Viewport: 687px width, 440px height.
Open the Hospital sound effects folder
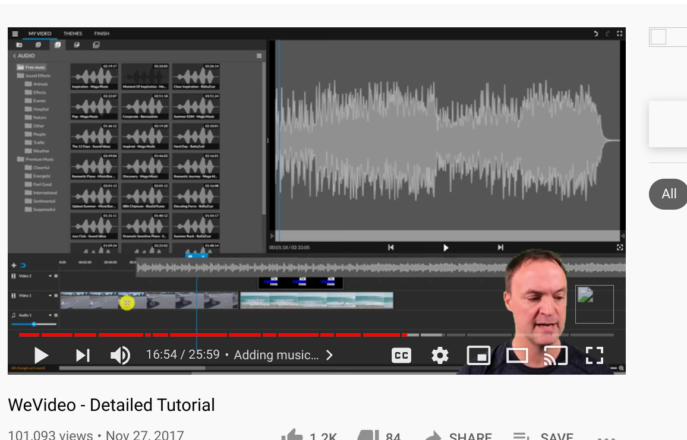37,109
